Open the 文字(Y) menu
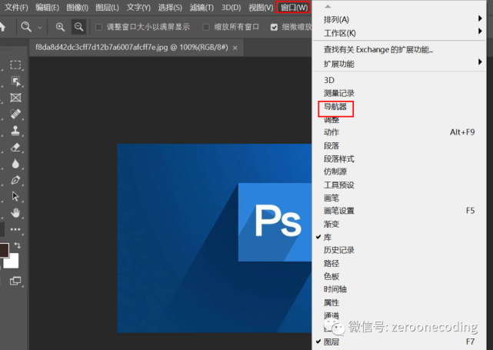 138,8
